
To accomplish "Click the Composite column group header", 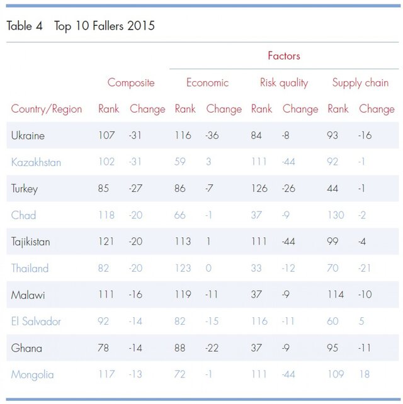I will pyautogui.click(x=131, y=82).
